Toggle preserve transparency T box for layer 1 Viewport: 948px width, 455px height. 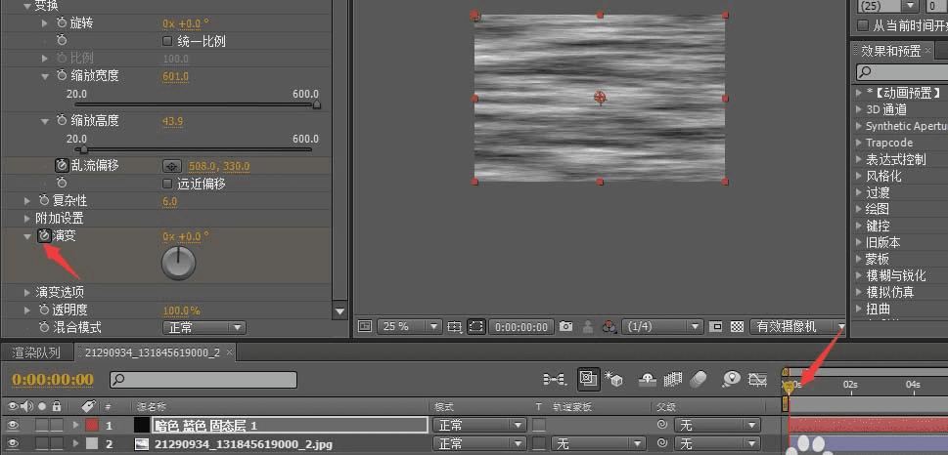click(539, 426)
